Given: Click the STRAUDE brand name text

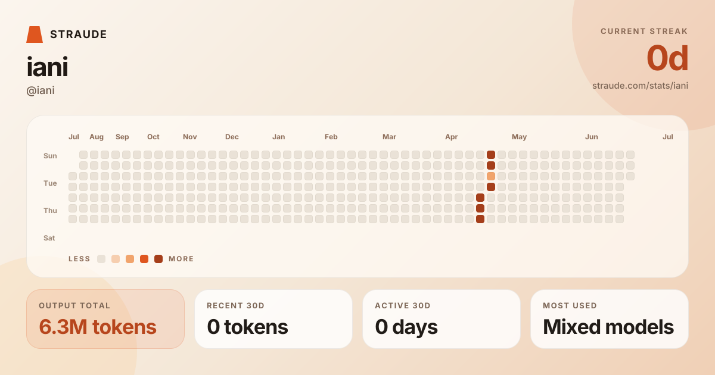Looking at the screenshot, I should [x=79, y=35].
